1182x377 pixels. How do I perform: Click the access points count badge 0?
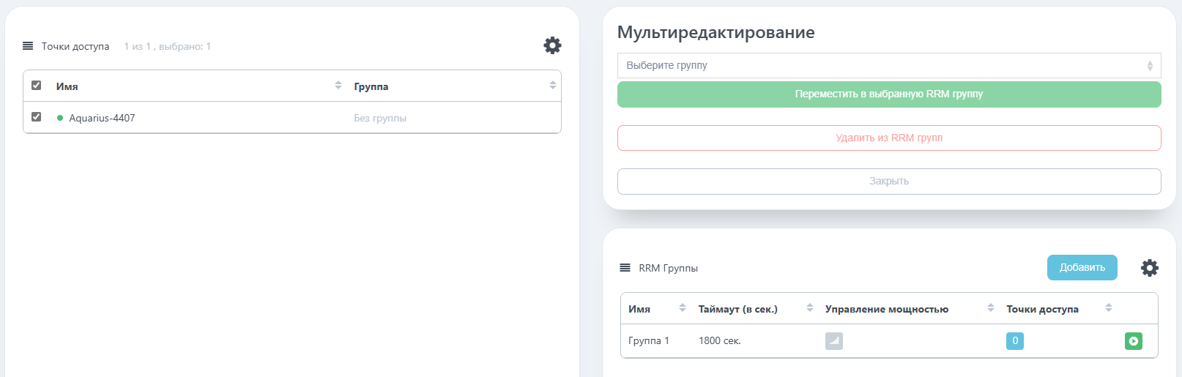pyautogui.click(x=1015, y=341)
